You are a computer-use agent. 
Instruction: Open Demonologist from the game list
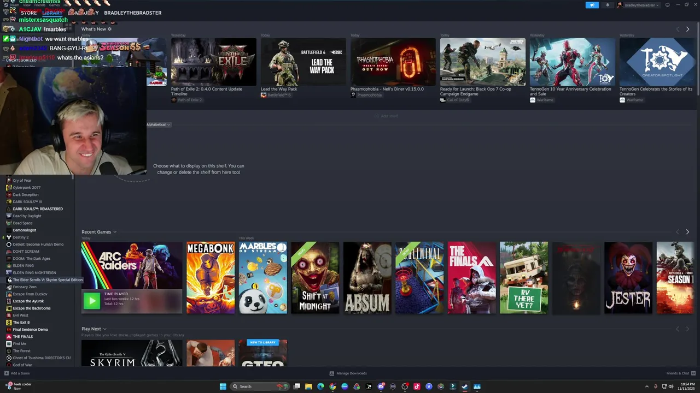[x=24, y=230]
